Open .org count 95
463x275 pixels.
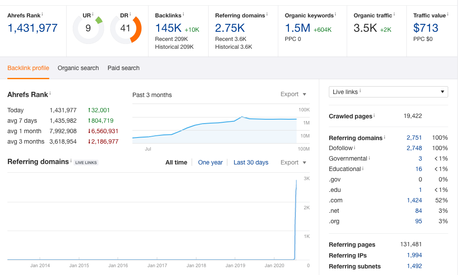(x=419, y=221)
